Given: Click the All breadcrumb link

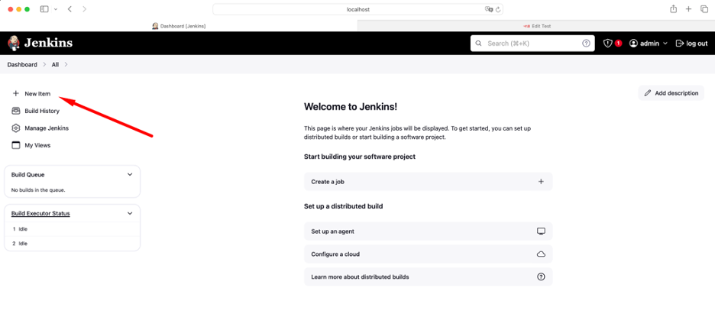Looking at the screenshot, I should 55,65.
